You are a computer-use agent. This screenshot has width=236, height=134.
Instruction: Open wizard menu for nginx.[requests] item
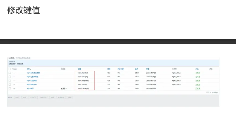coord(14,81)
